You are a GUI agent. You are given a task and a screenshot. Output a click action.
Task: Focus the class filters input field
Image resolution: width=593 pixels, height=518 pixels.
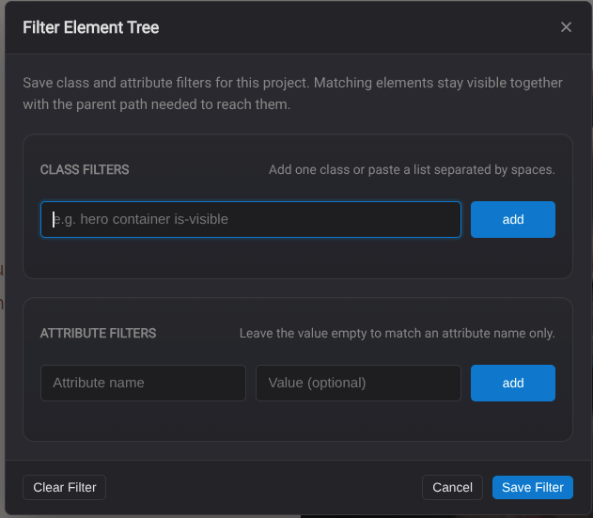coord(251,219)
